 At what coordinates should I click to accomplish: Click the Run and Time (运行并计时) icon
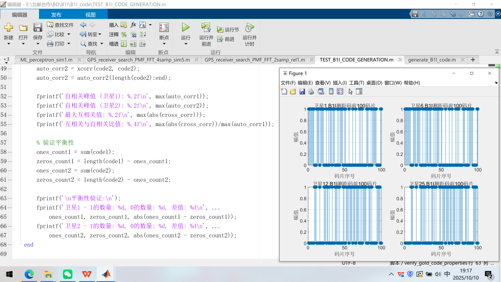pos(250,28)
